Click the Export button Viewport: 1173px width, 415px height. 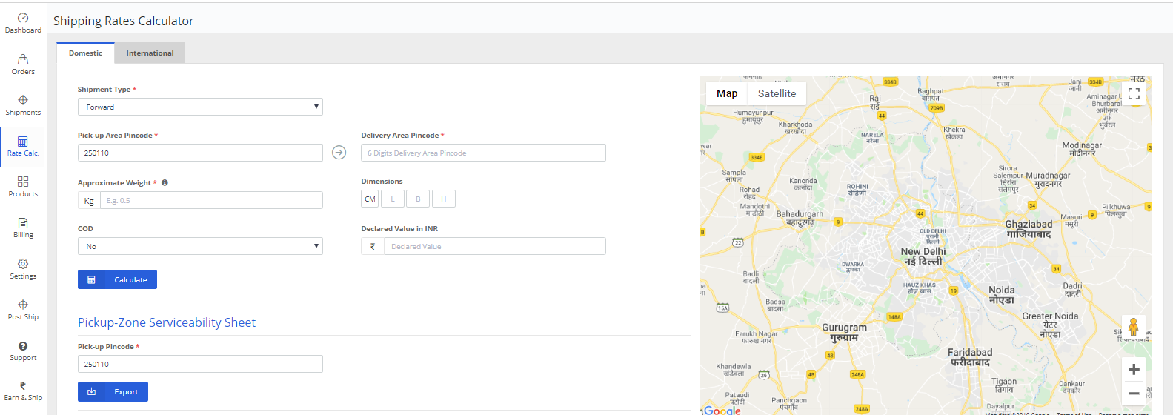pos(113,391)
